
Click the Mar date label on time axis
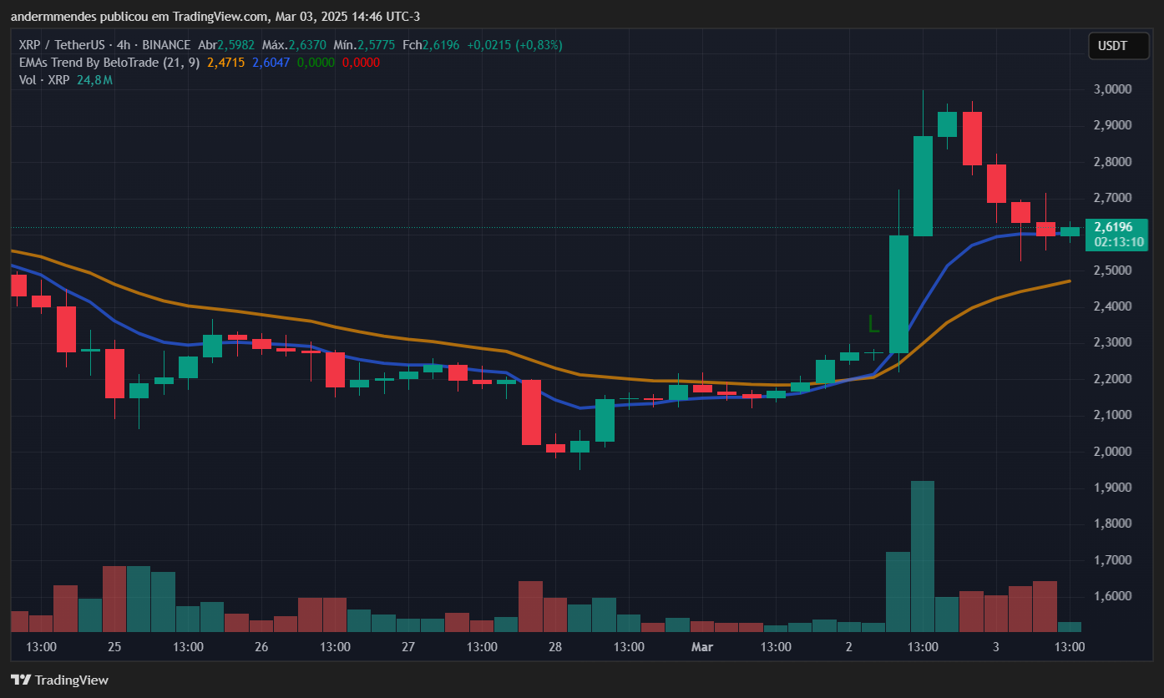pyautogui.click(x=702, y=647)
